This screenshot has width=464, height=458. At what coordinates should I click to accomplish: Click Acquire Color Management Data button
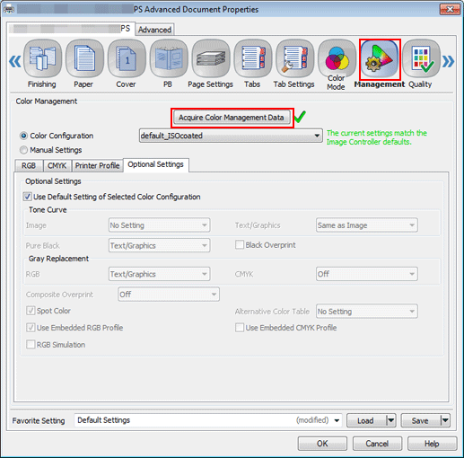pos(232,118)
